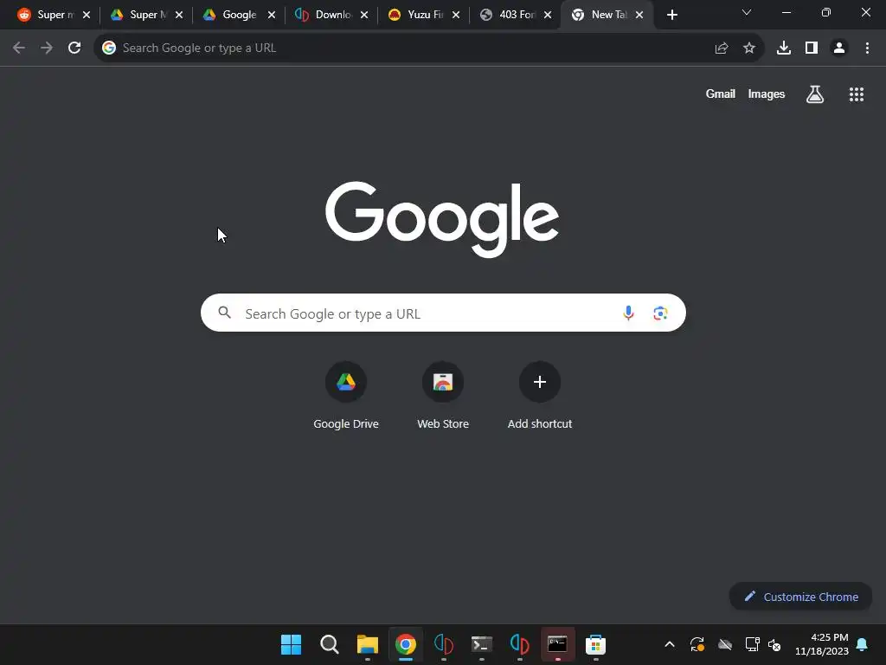The height and width of the screenshot is (665, 886).
Task: Switch to the Reddit 'Super m' tab
Action: tap(47, 15)
